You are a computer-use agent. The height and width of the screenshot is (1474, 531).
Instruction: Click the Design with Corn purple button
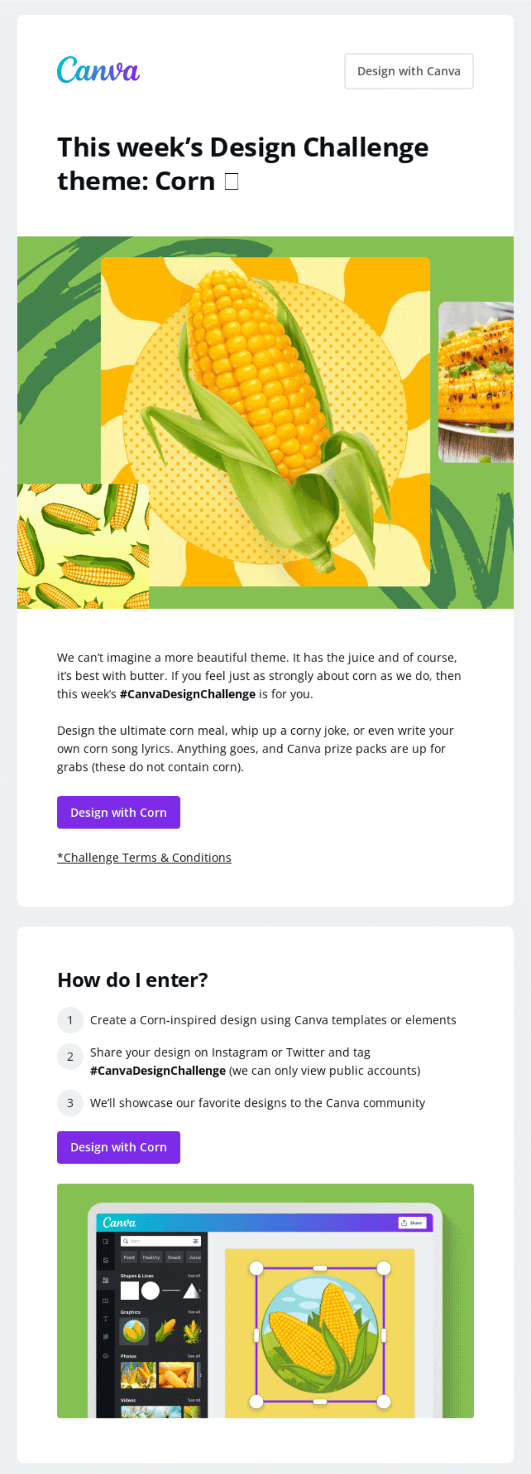tap(118, 812)
